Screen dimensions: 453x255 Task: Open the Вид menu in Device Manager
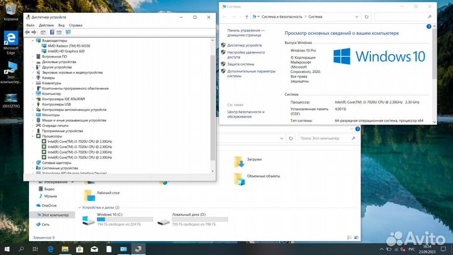coord(62,25)
